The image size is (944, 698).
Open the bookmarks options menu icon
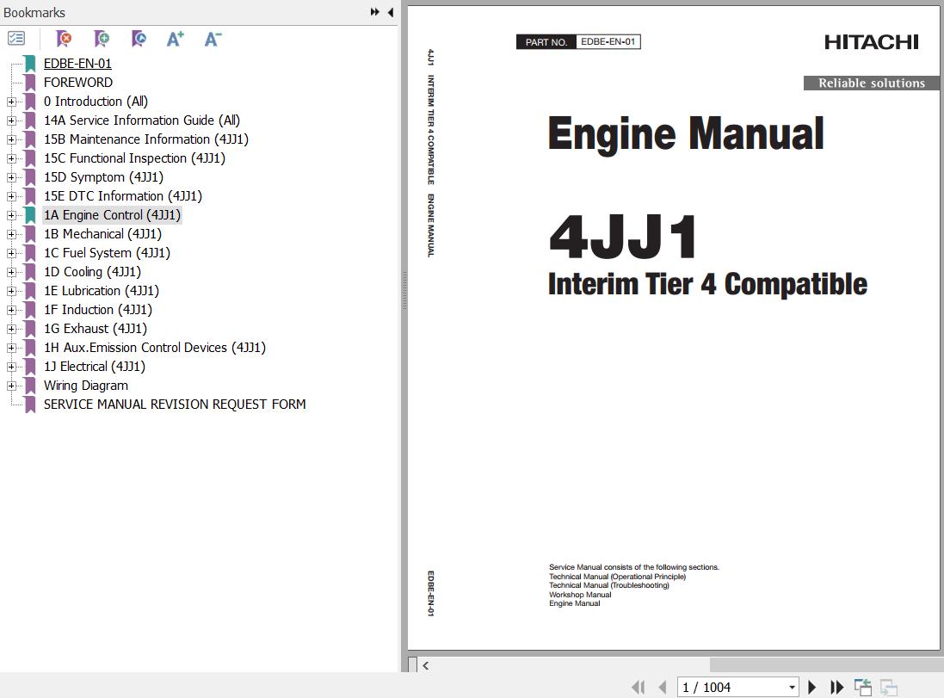16,39
